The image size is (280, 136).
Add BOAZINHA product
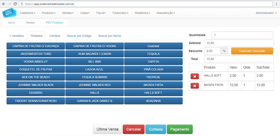(153, 101)
